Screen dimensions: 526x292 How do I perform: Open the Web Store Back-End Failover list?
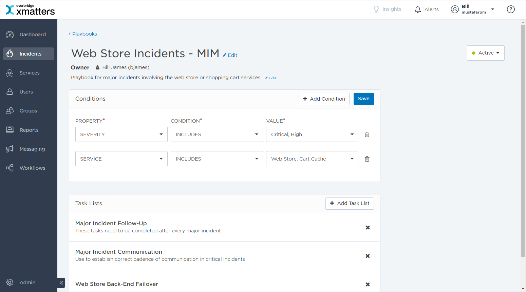coord(117,284)
